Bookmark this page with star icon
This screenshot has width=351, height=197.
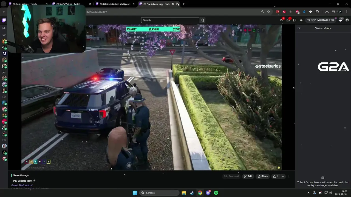pyautogui.click(x=268, y=12)
